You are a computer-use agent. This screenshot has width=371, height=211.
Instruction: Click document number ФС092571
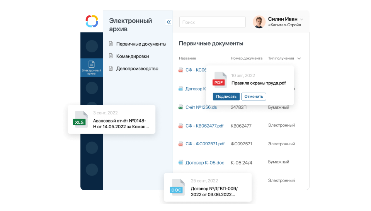(241, 144)
